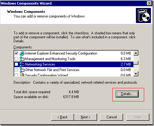Check the Management and Monitoring Tools checkbox

pyautogui.click(x=16, y=59)
